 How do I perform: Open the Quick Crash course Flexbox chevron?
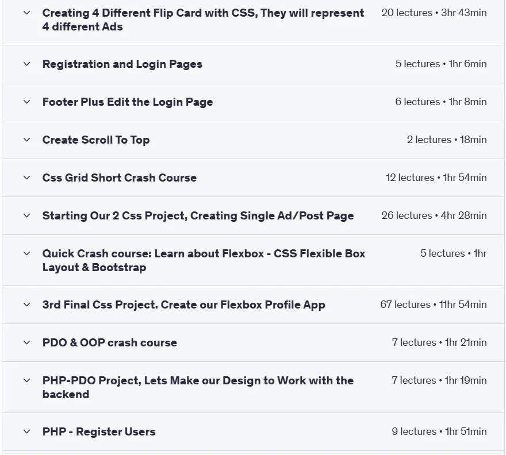pos(27,253)
